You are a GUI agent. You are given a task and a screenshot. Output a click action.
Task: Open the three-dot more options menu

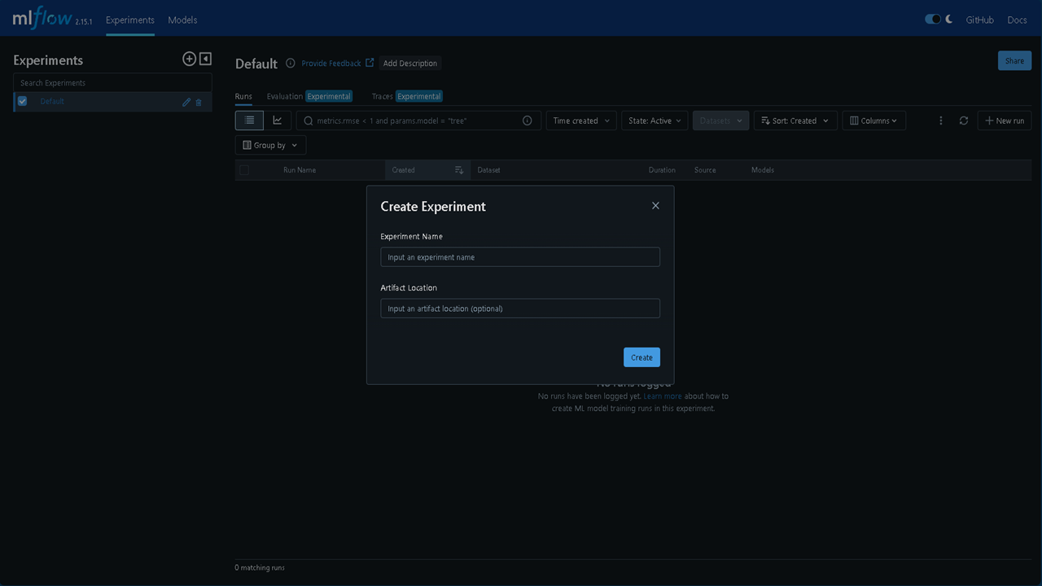[x=941, y=120]
